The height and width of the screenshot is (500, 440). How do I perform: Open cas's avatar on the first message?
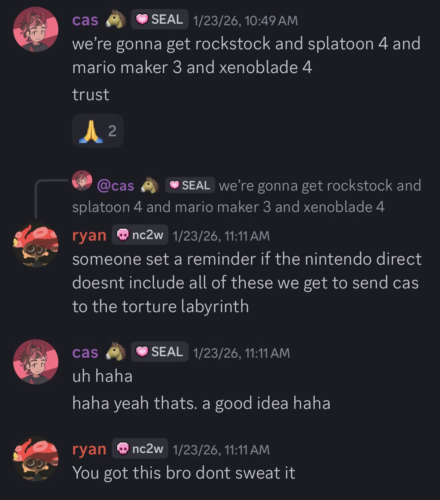[x=36, y=29]
